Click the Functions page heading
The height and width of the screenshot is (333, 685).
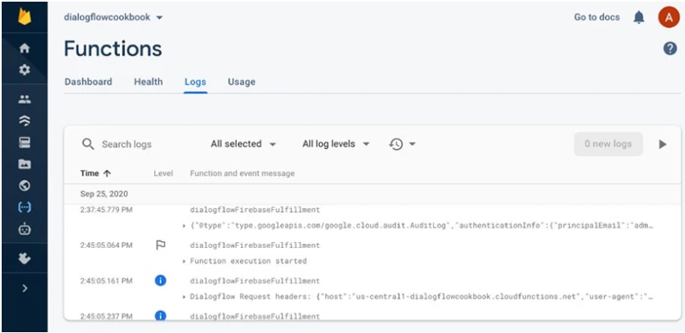(x=113, y=48)
